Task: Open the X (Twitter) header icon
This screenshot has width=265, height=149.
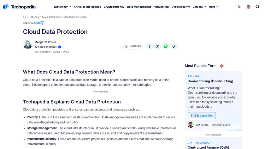Action: pyautogui.click(x=239, y=7)
